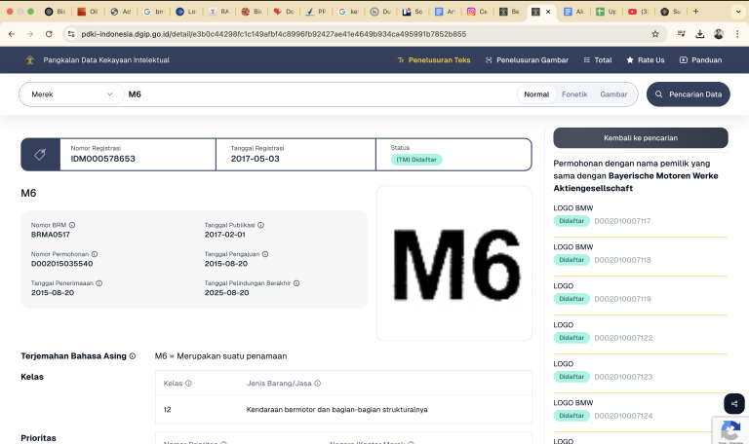Show info for Nomor BRM
Image resolution: width=749 pixels, height=444 pixels.
(71, 225)
